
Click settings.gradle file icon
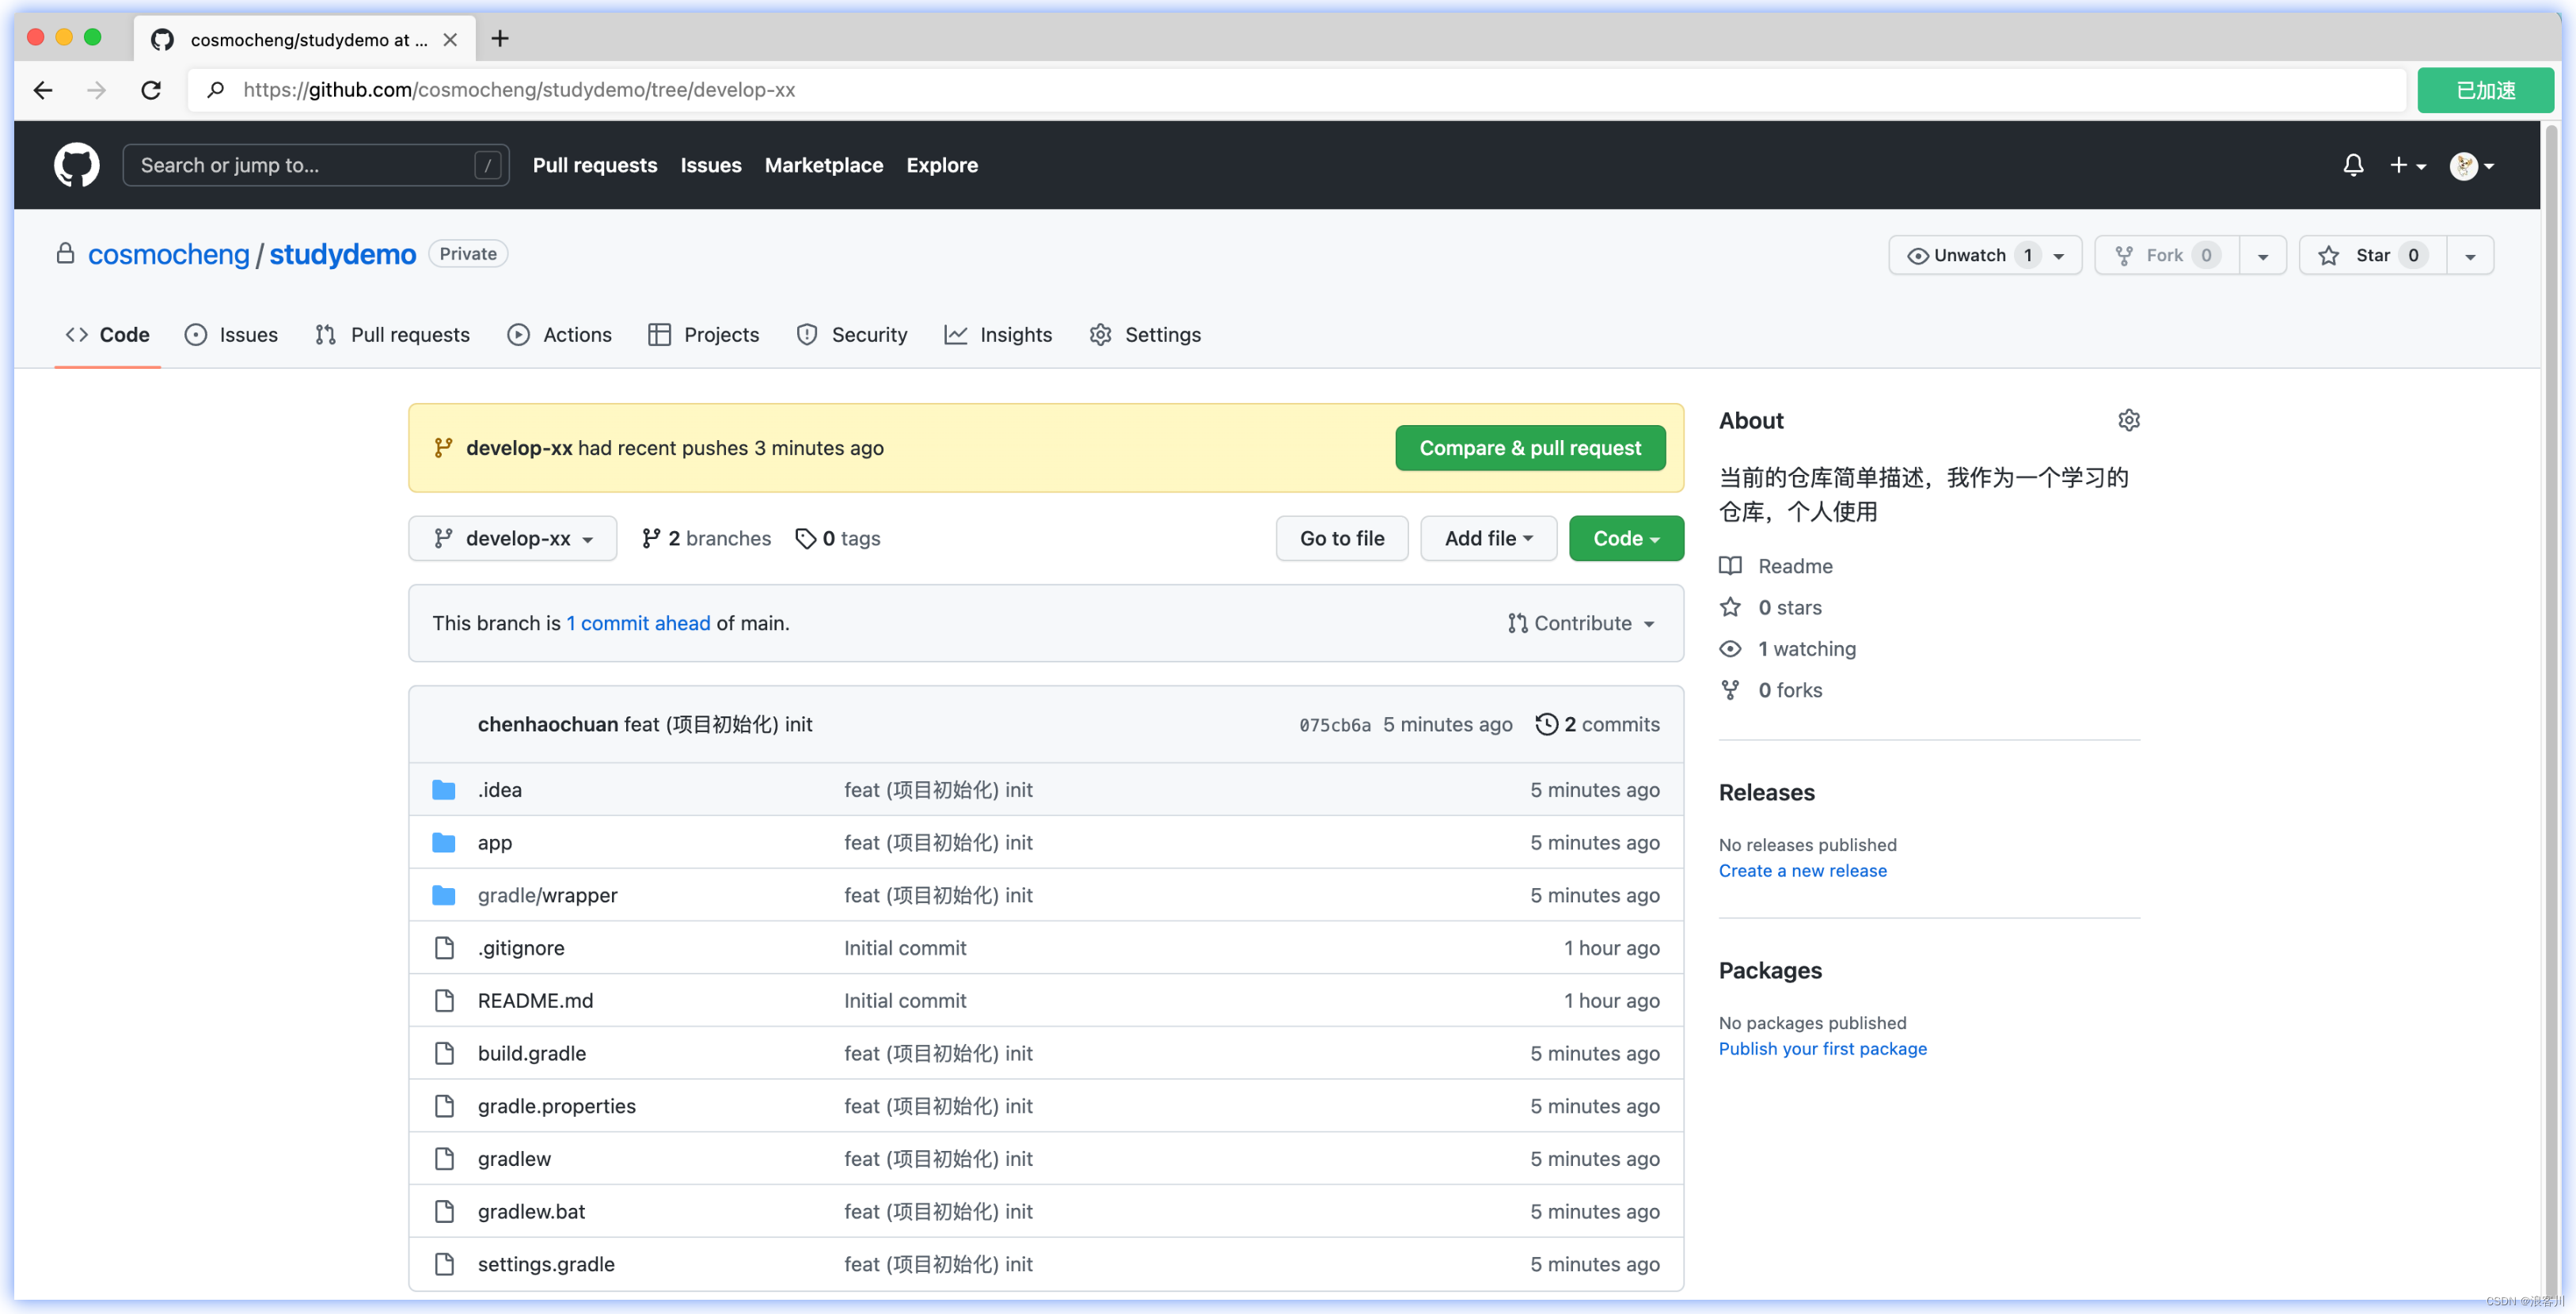444,1263
